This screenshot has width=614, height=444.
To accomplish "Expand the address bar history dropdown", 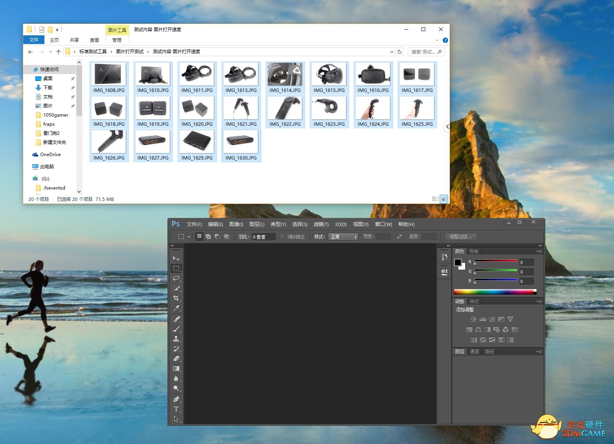I will coord(391,52).
